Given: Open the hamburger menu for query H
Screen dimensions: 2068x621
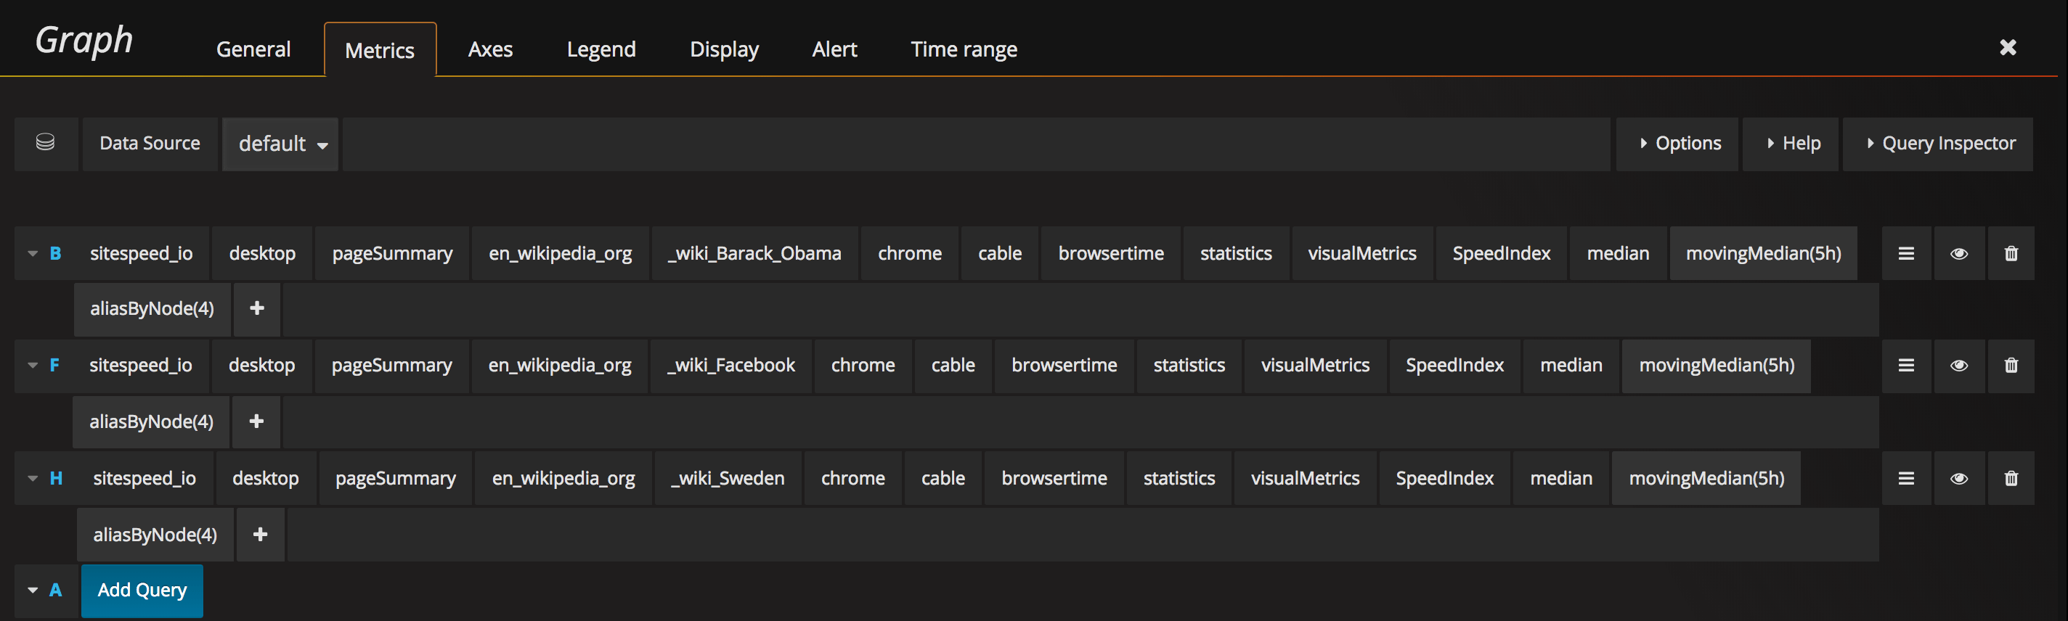Looking at the screenshot, I should (x=1906, y=478).
